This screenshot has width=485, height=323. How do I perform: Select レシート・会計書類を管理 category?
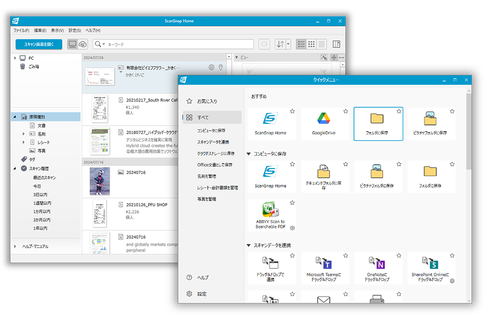point(217,188)
